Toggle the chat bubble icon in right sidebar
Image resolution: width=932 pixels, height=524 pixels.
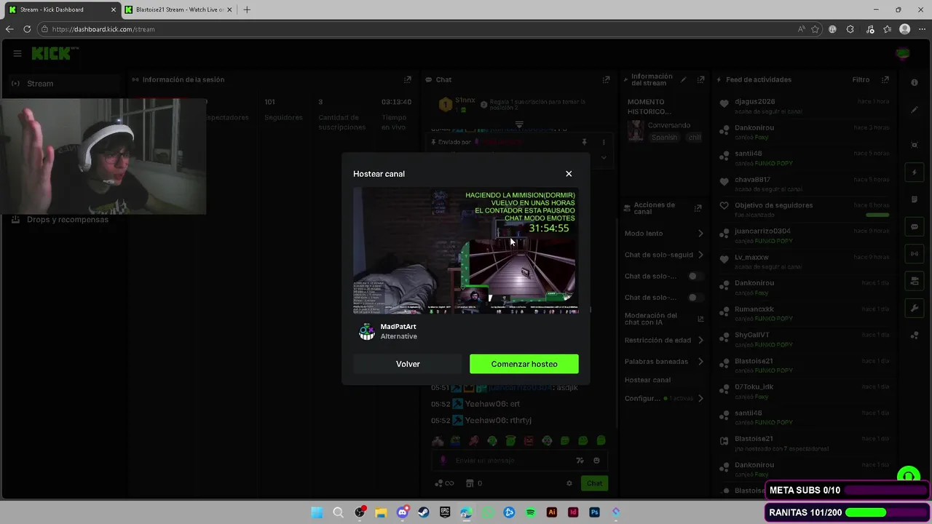click(x=915, y=226)
